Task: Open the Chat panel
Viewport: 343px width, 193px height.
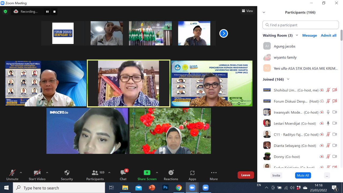Action: (x=123, y=175)
